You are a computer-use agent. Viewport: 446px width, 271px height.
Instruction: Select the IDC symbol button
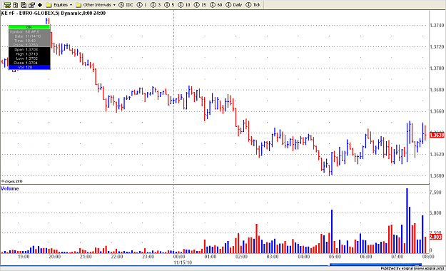coord(126,5)
